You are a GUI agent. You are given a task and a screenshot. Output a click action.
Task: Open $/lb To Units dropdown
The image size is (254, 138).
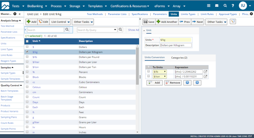[160, 72]
